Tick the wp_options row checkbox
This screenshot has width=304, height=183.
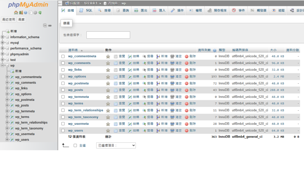(63, 77)
